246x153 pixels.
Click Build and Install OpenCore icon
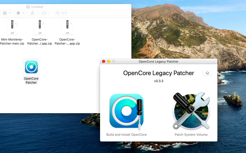coord(126,112)
